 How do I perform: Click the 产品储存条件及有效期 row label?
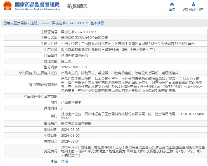tap(41, 97)
